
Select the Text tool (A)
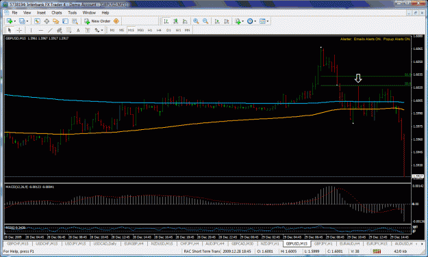click(78, 30)
